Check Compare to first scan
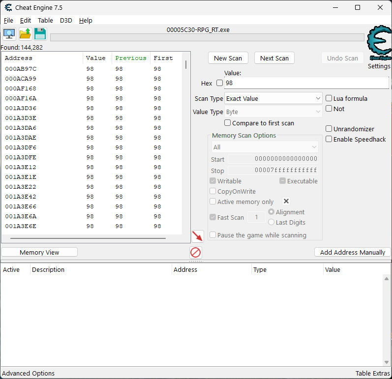This screenshot has width=392, height=379. tap(227, 123)
